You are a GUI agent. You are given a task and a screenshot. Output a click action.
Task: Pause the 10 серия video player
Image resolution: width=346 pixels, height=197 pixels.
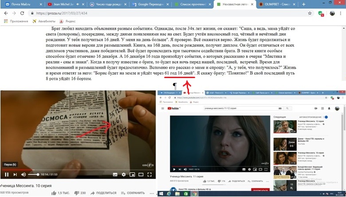coord(7,174)
